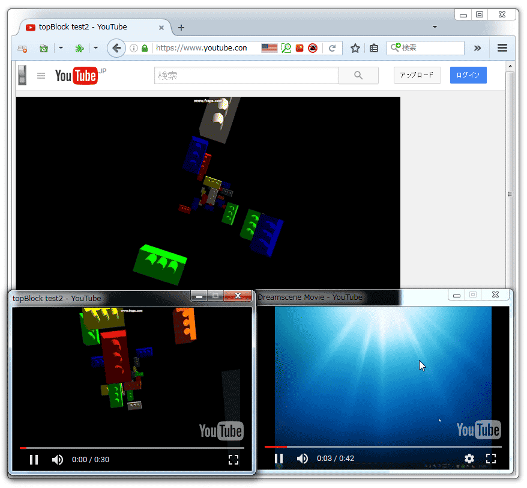Click the US flag icon in the address bar

pyautogui.click(x=270, y=48)
